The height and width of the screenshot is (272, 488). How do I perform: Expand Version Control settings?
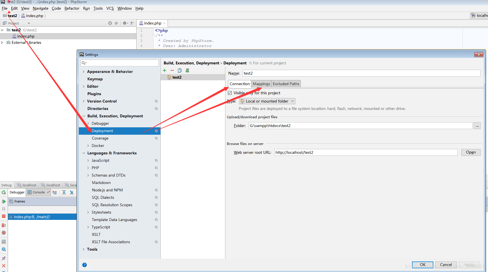point(83,101)
